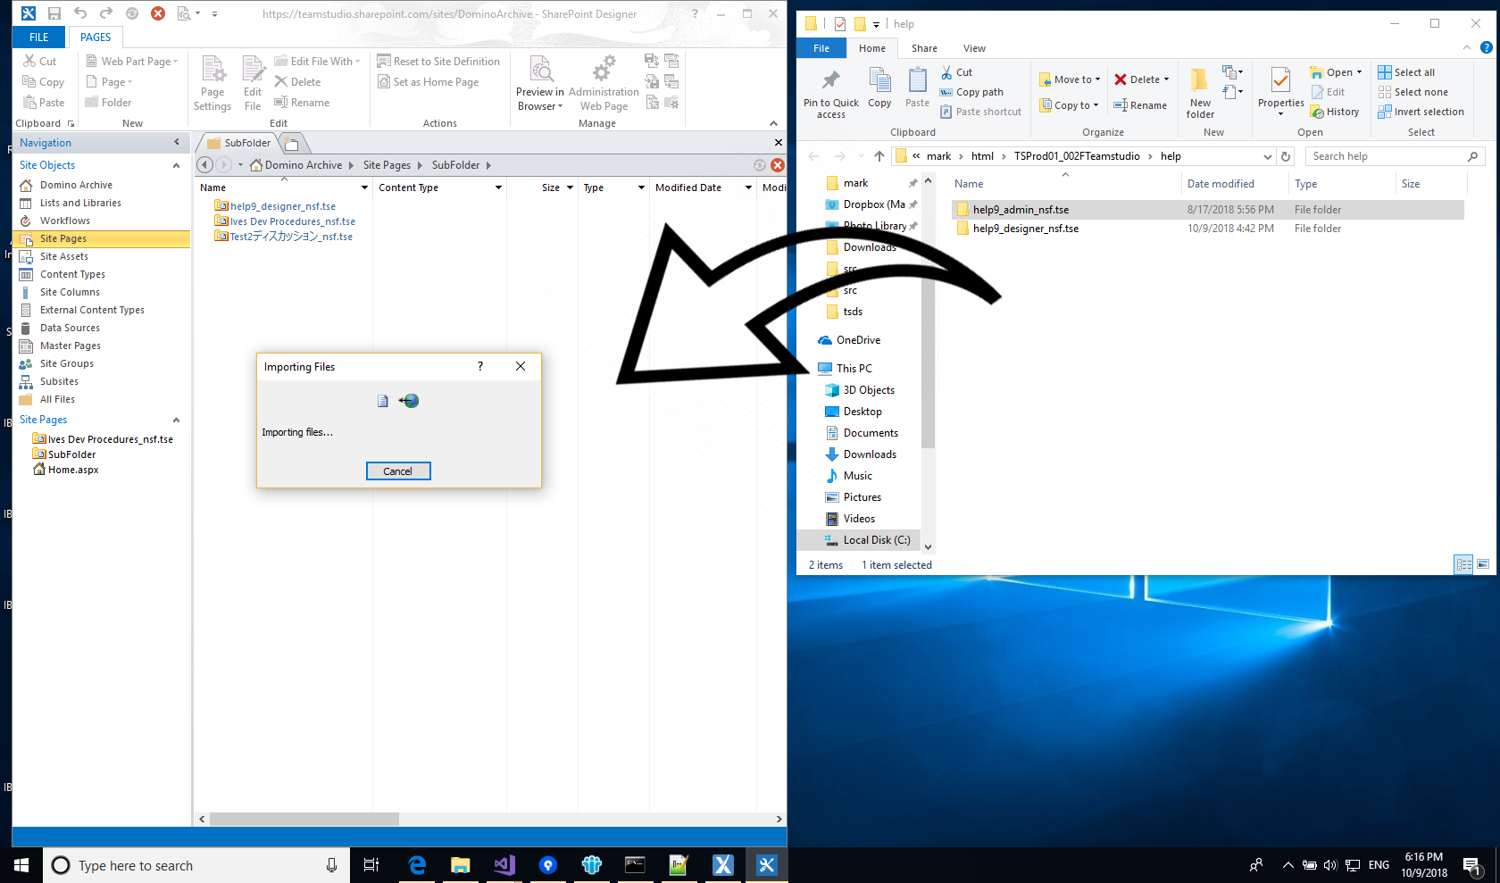This screenshot has width=1500, height=883.
Task: Paste shortcut in the help folder
Action: coord(980,111)
